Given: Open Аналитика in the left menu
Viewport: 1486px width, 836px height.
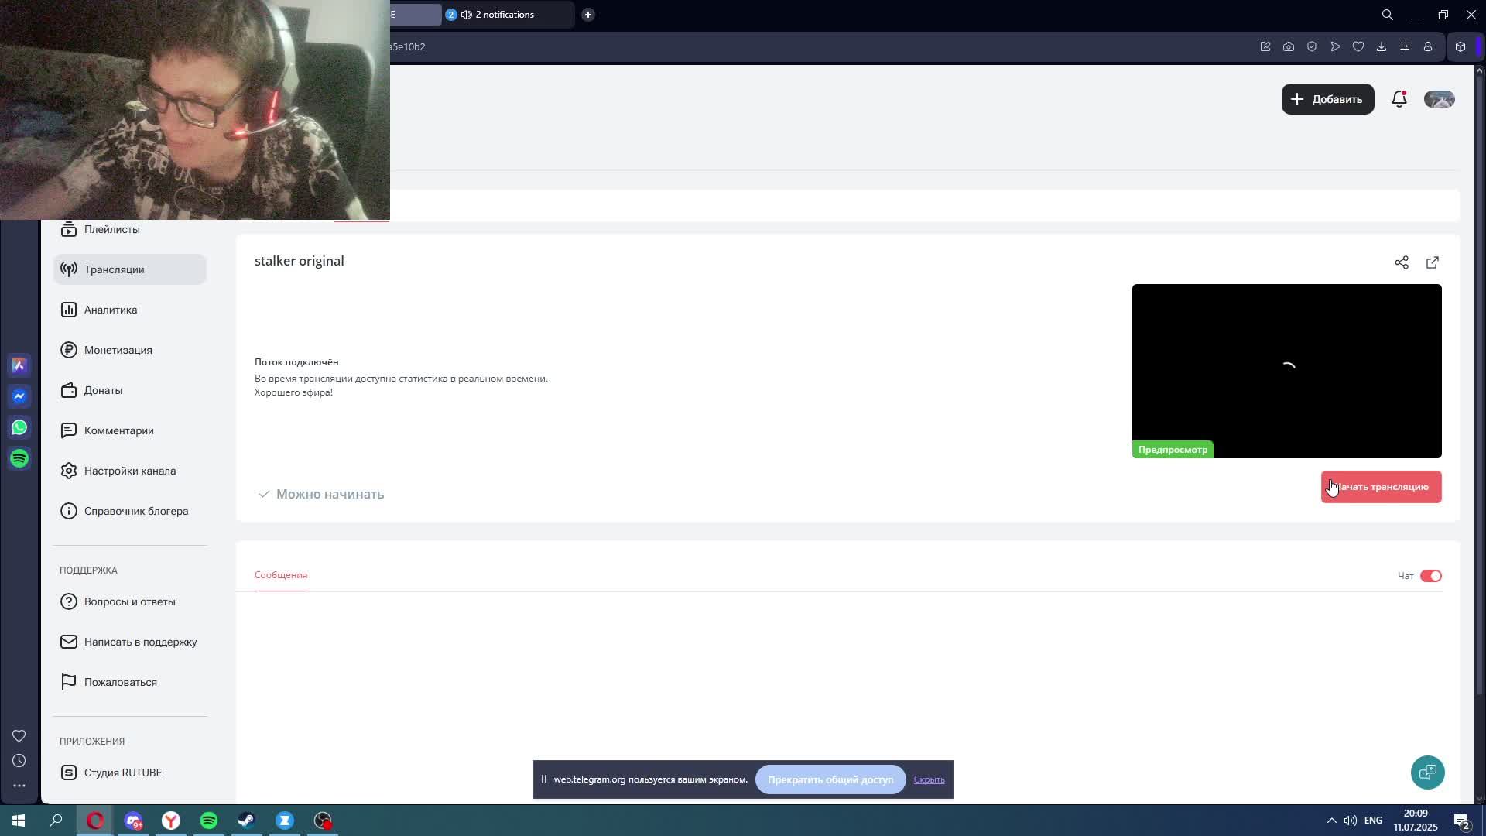Looking at the screenshot, I should [111, 310].
